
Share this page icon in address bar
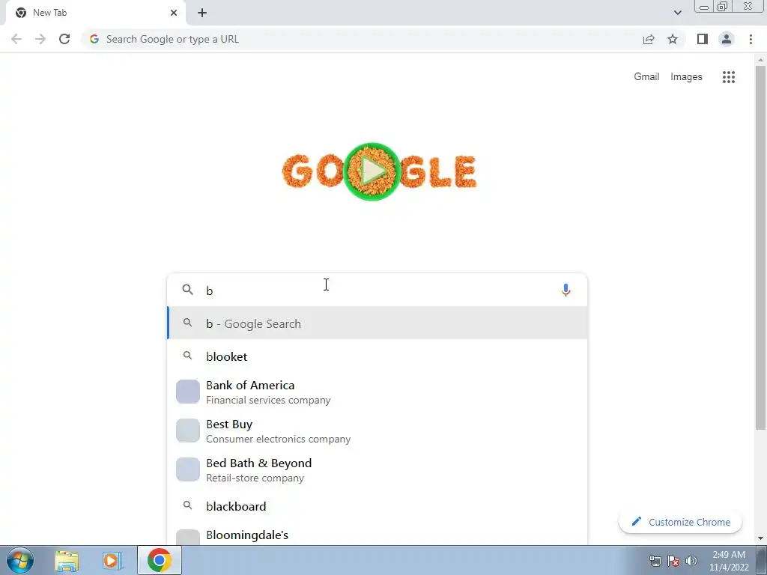[x=649, y=39]
